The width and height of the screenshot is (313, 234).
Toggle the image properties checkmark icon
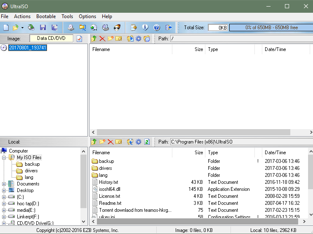[x=79, y=39]
